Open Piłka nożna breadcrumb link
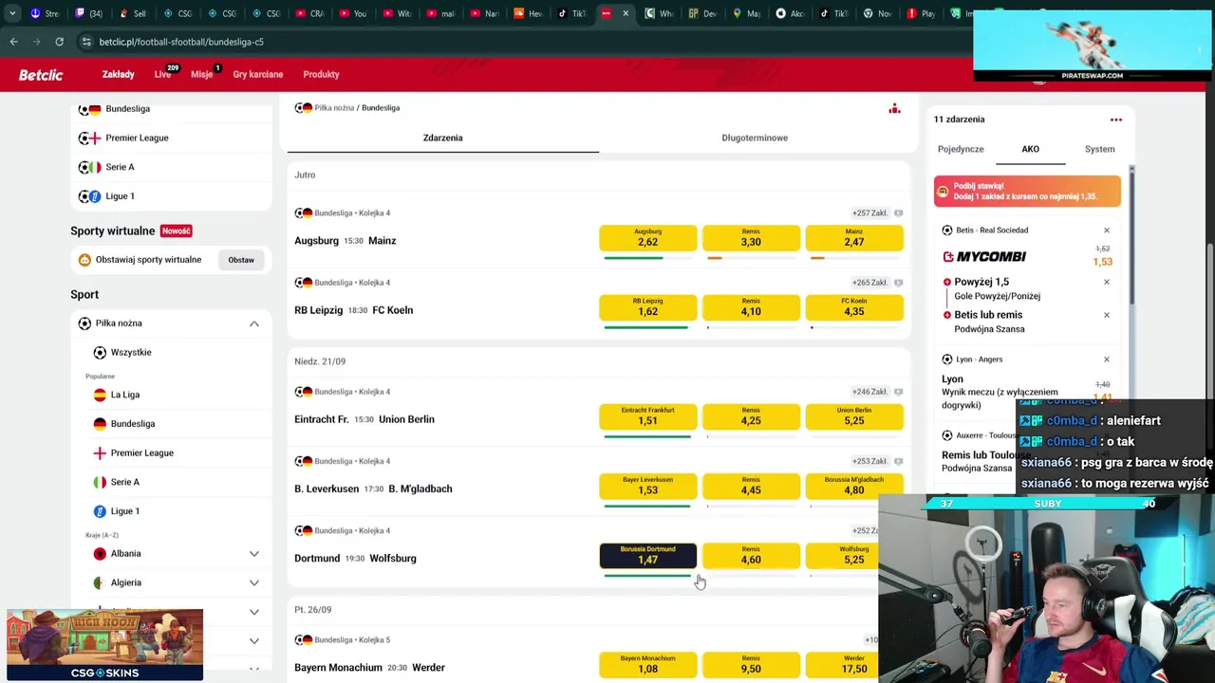This screenshot has height=683, width=1215. point(334,108)
